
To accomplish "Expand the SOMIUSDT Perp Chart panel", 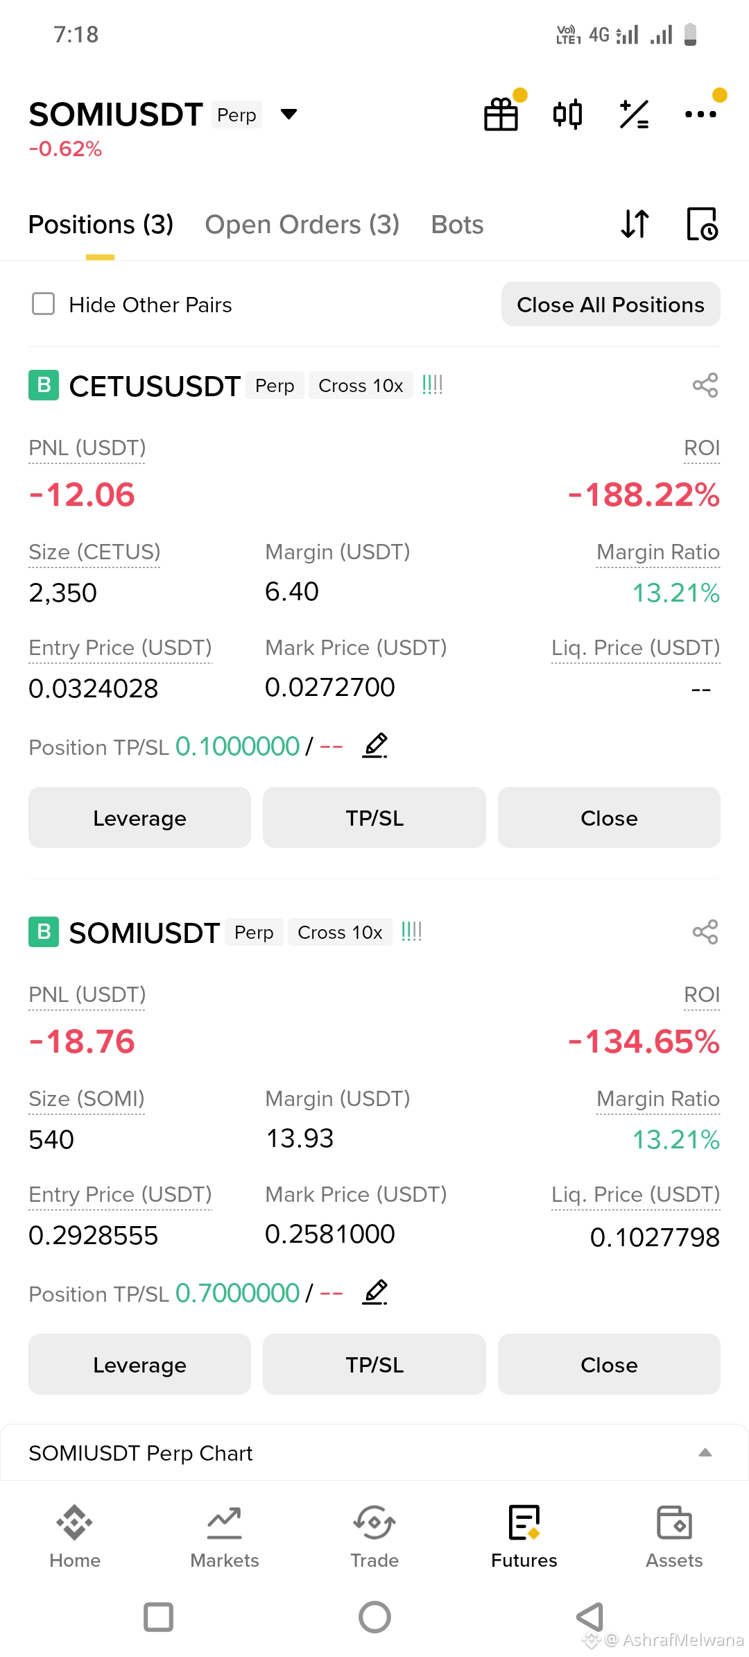I will [x=705, y=1452].
